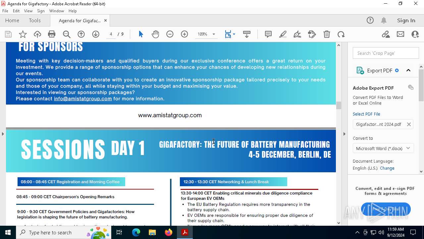This screenshot has width=424, height=239.
Task: Switch to the Tools tab
Action: point(35,20)
